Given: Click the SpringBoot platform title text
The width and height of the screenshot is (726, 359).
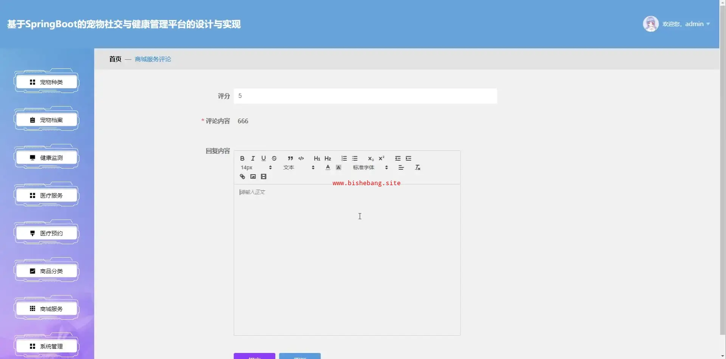Looking at the screenshot, I should coord(124,24).
